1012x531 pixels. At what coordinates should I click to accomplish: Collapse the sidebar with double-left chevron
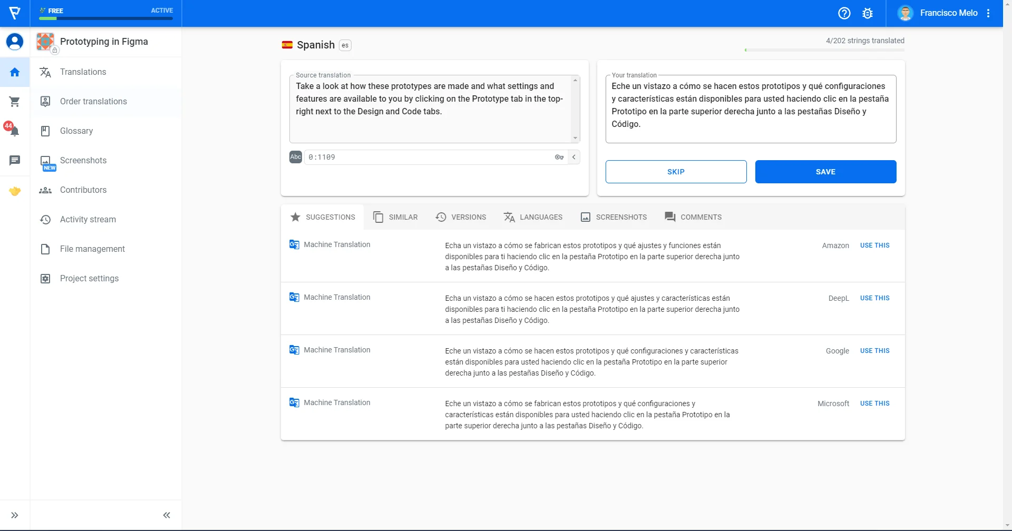coord(167,515)
